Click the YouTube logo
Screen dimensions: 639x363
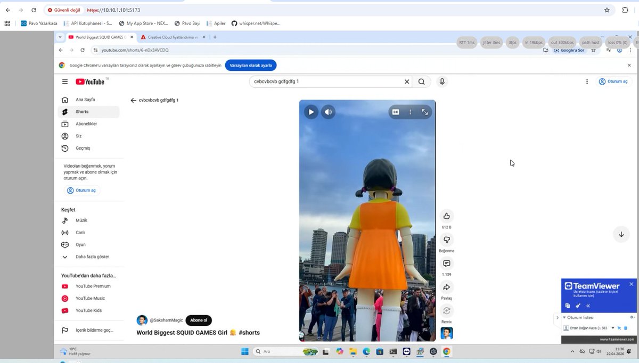click(x=90, y=81)
